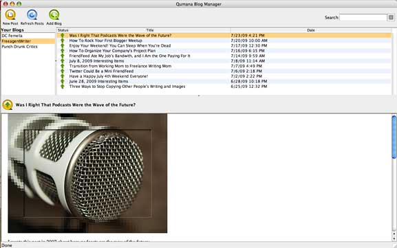Click the date 7/20/09 10:00 AM
This screenshot has width=397, height=248.
click(x=249, y=41)
